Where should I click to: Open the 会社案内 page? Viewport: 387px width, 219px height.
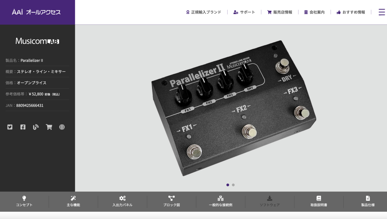click(314, 12)
